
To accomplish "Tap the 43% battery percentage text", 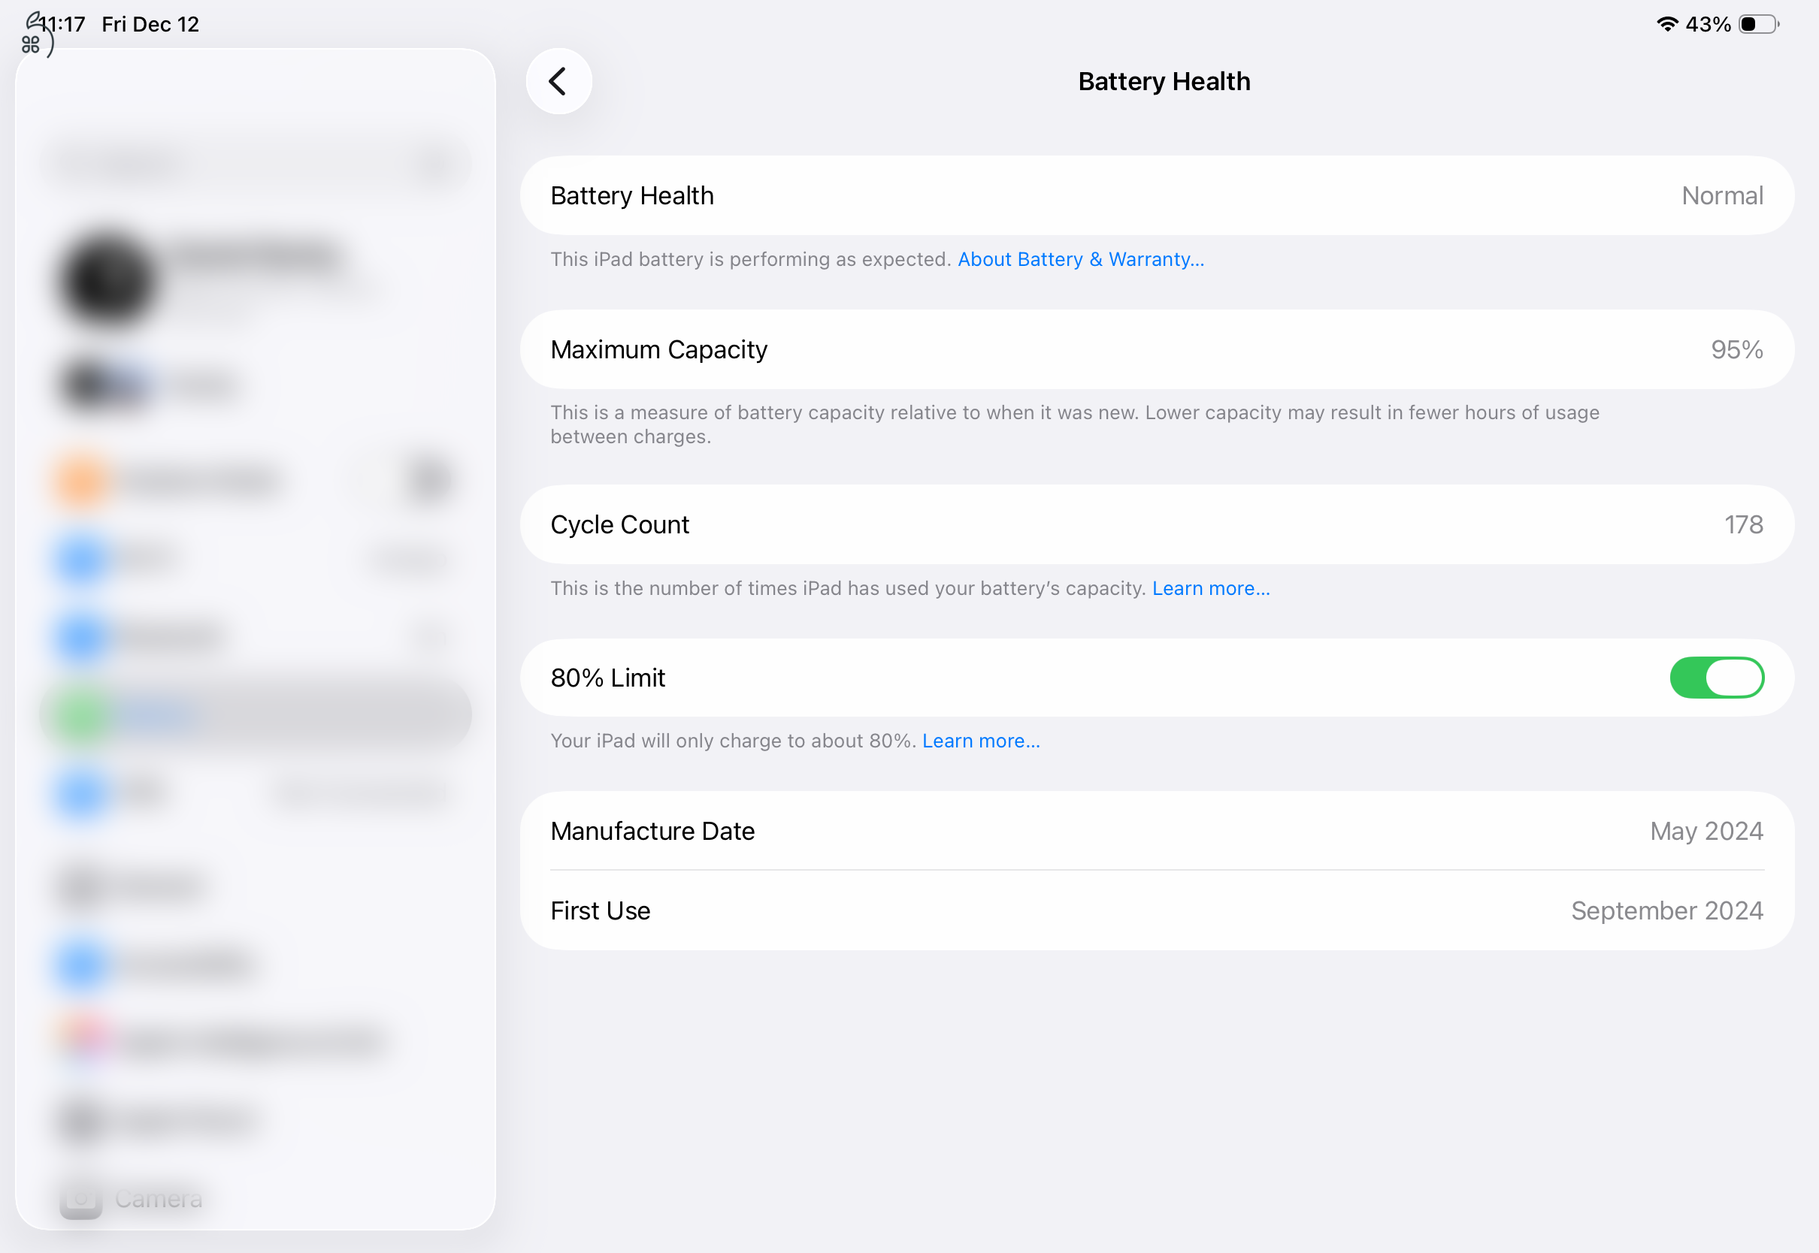I will 1708,24.
